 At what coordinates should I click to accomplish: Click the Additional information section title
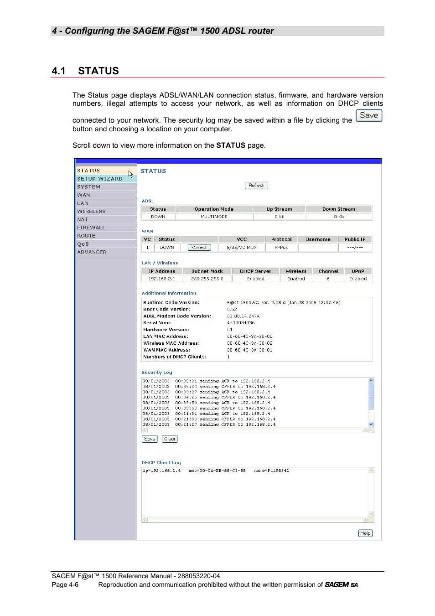tap(169, 293)
